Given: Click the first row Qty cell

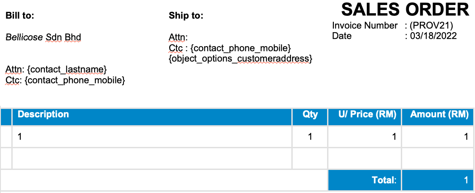Looking at the screenshot, I should (310, 137).
